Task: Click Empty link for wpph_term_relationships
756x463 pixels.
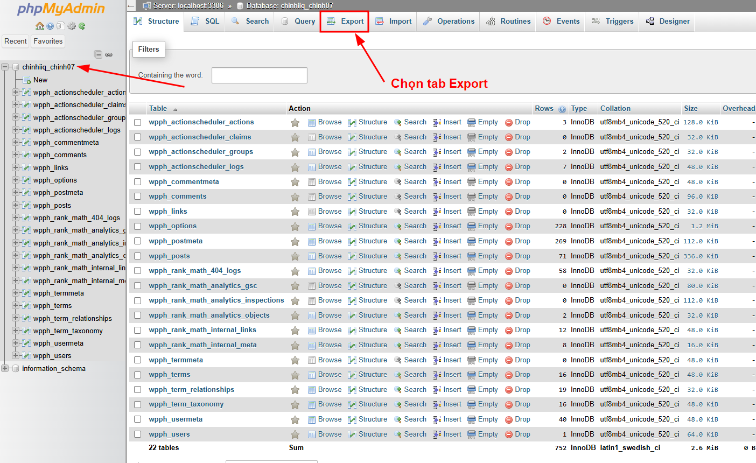Action: coord(488,390)
